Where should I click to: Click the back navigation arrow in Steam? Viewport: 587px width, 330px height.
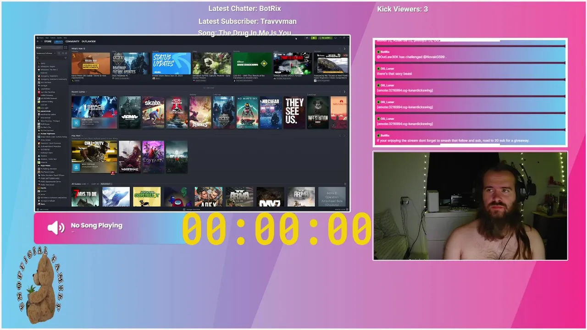pyautogui.click(x=38, y=41)
